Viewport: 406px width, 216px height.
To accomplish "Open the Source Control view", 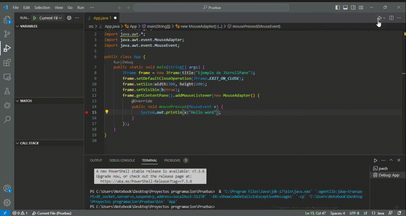I will pyautogui.click(x=7, y=34).
